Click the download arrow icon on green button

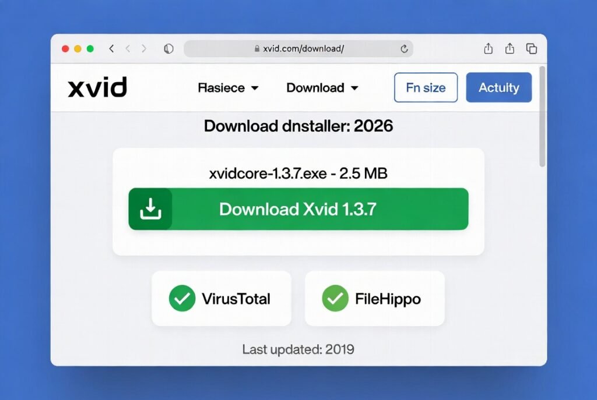[x=150, y=208]
